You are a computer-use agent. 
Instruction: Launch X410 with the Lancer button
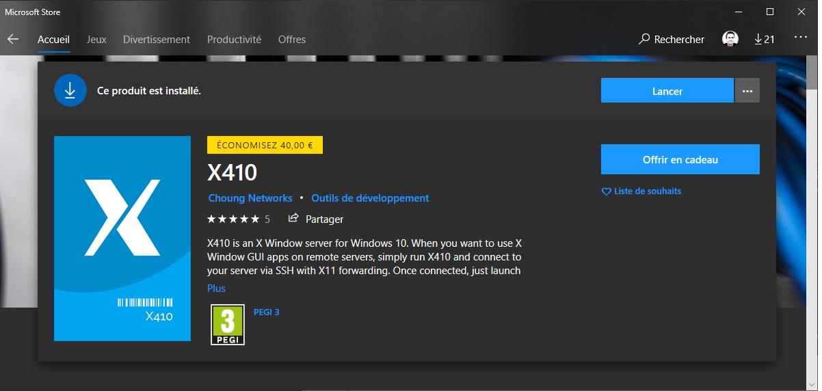tap(667, 90)
